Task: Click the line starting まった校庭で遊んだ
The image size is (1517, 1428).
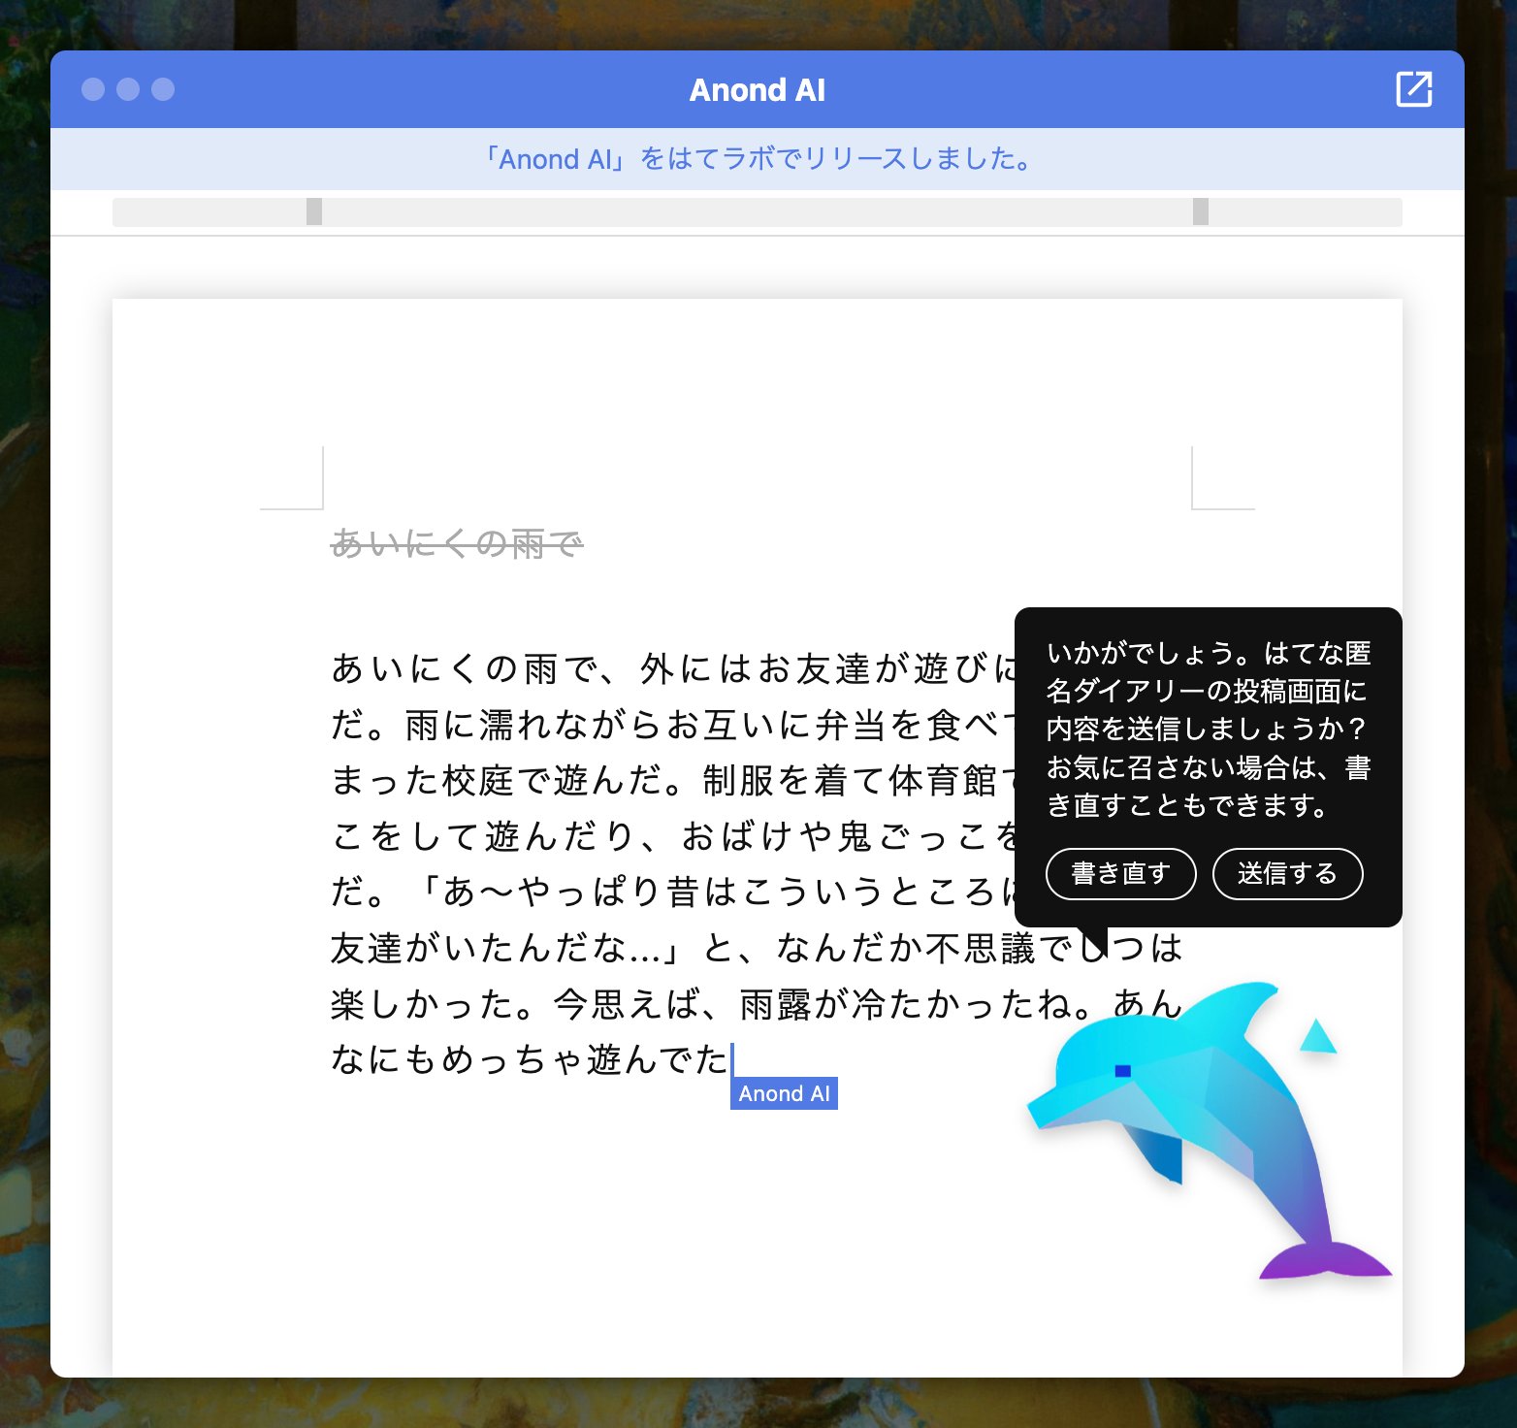Action: [x=672, y=780]
